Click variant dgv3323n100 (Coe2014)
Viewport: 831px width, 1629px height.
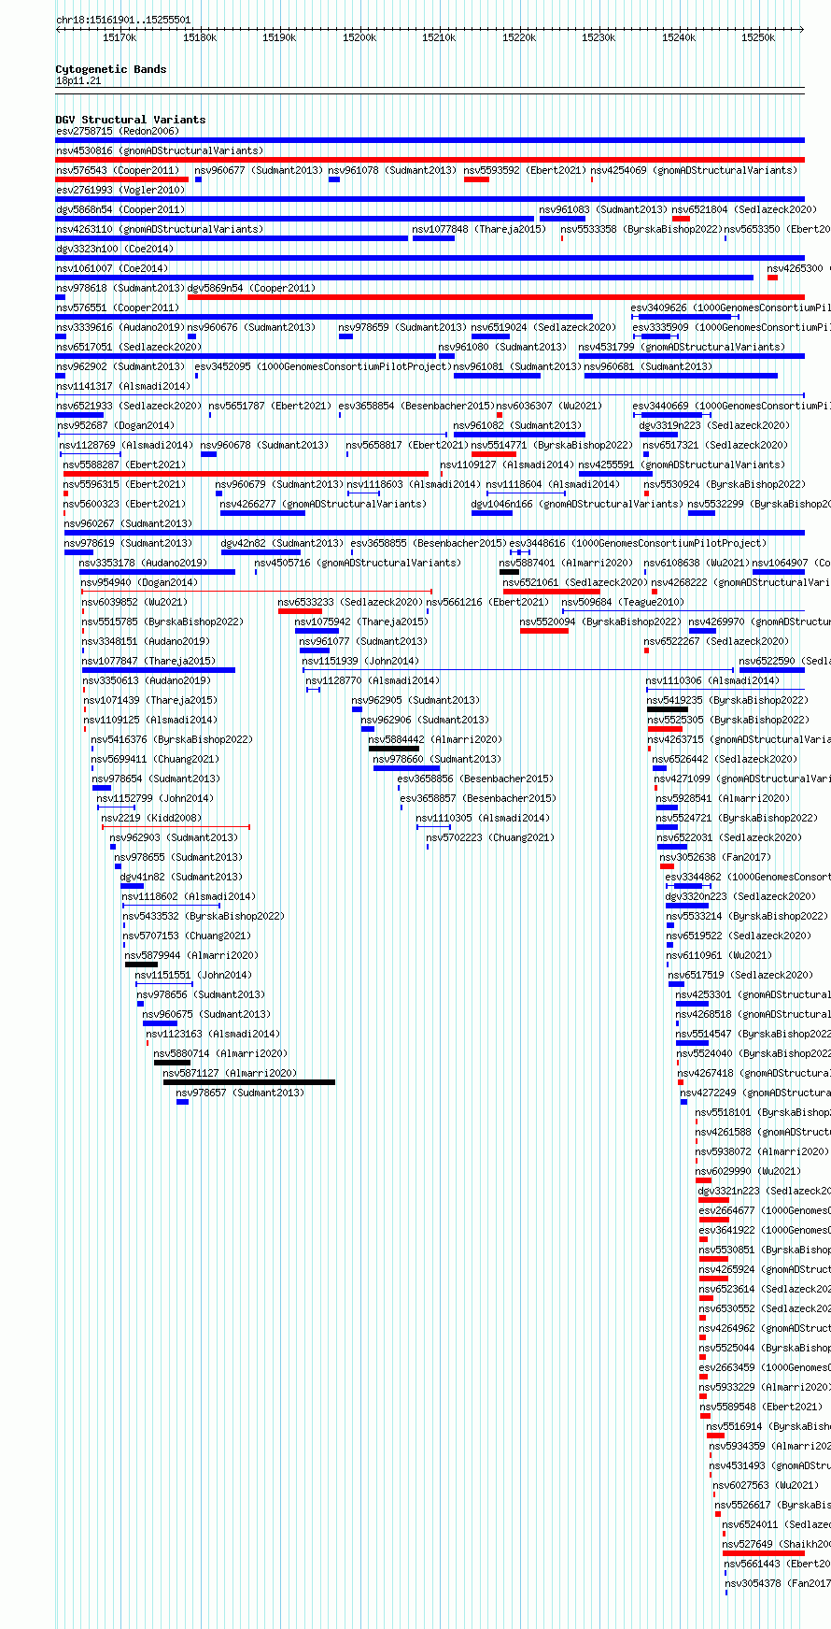tap(115, 249)
